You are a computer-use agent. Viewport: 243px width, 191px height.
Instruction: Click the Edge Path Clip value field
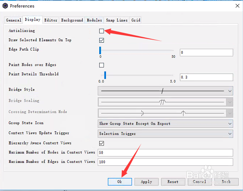click(206, 53)
